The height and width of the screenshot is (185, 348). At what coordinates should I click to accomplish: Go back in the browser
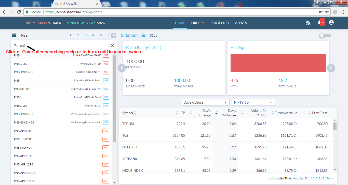point(5,12)
